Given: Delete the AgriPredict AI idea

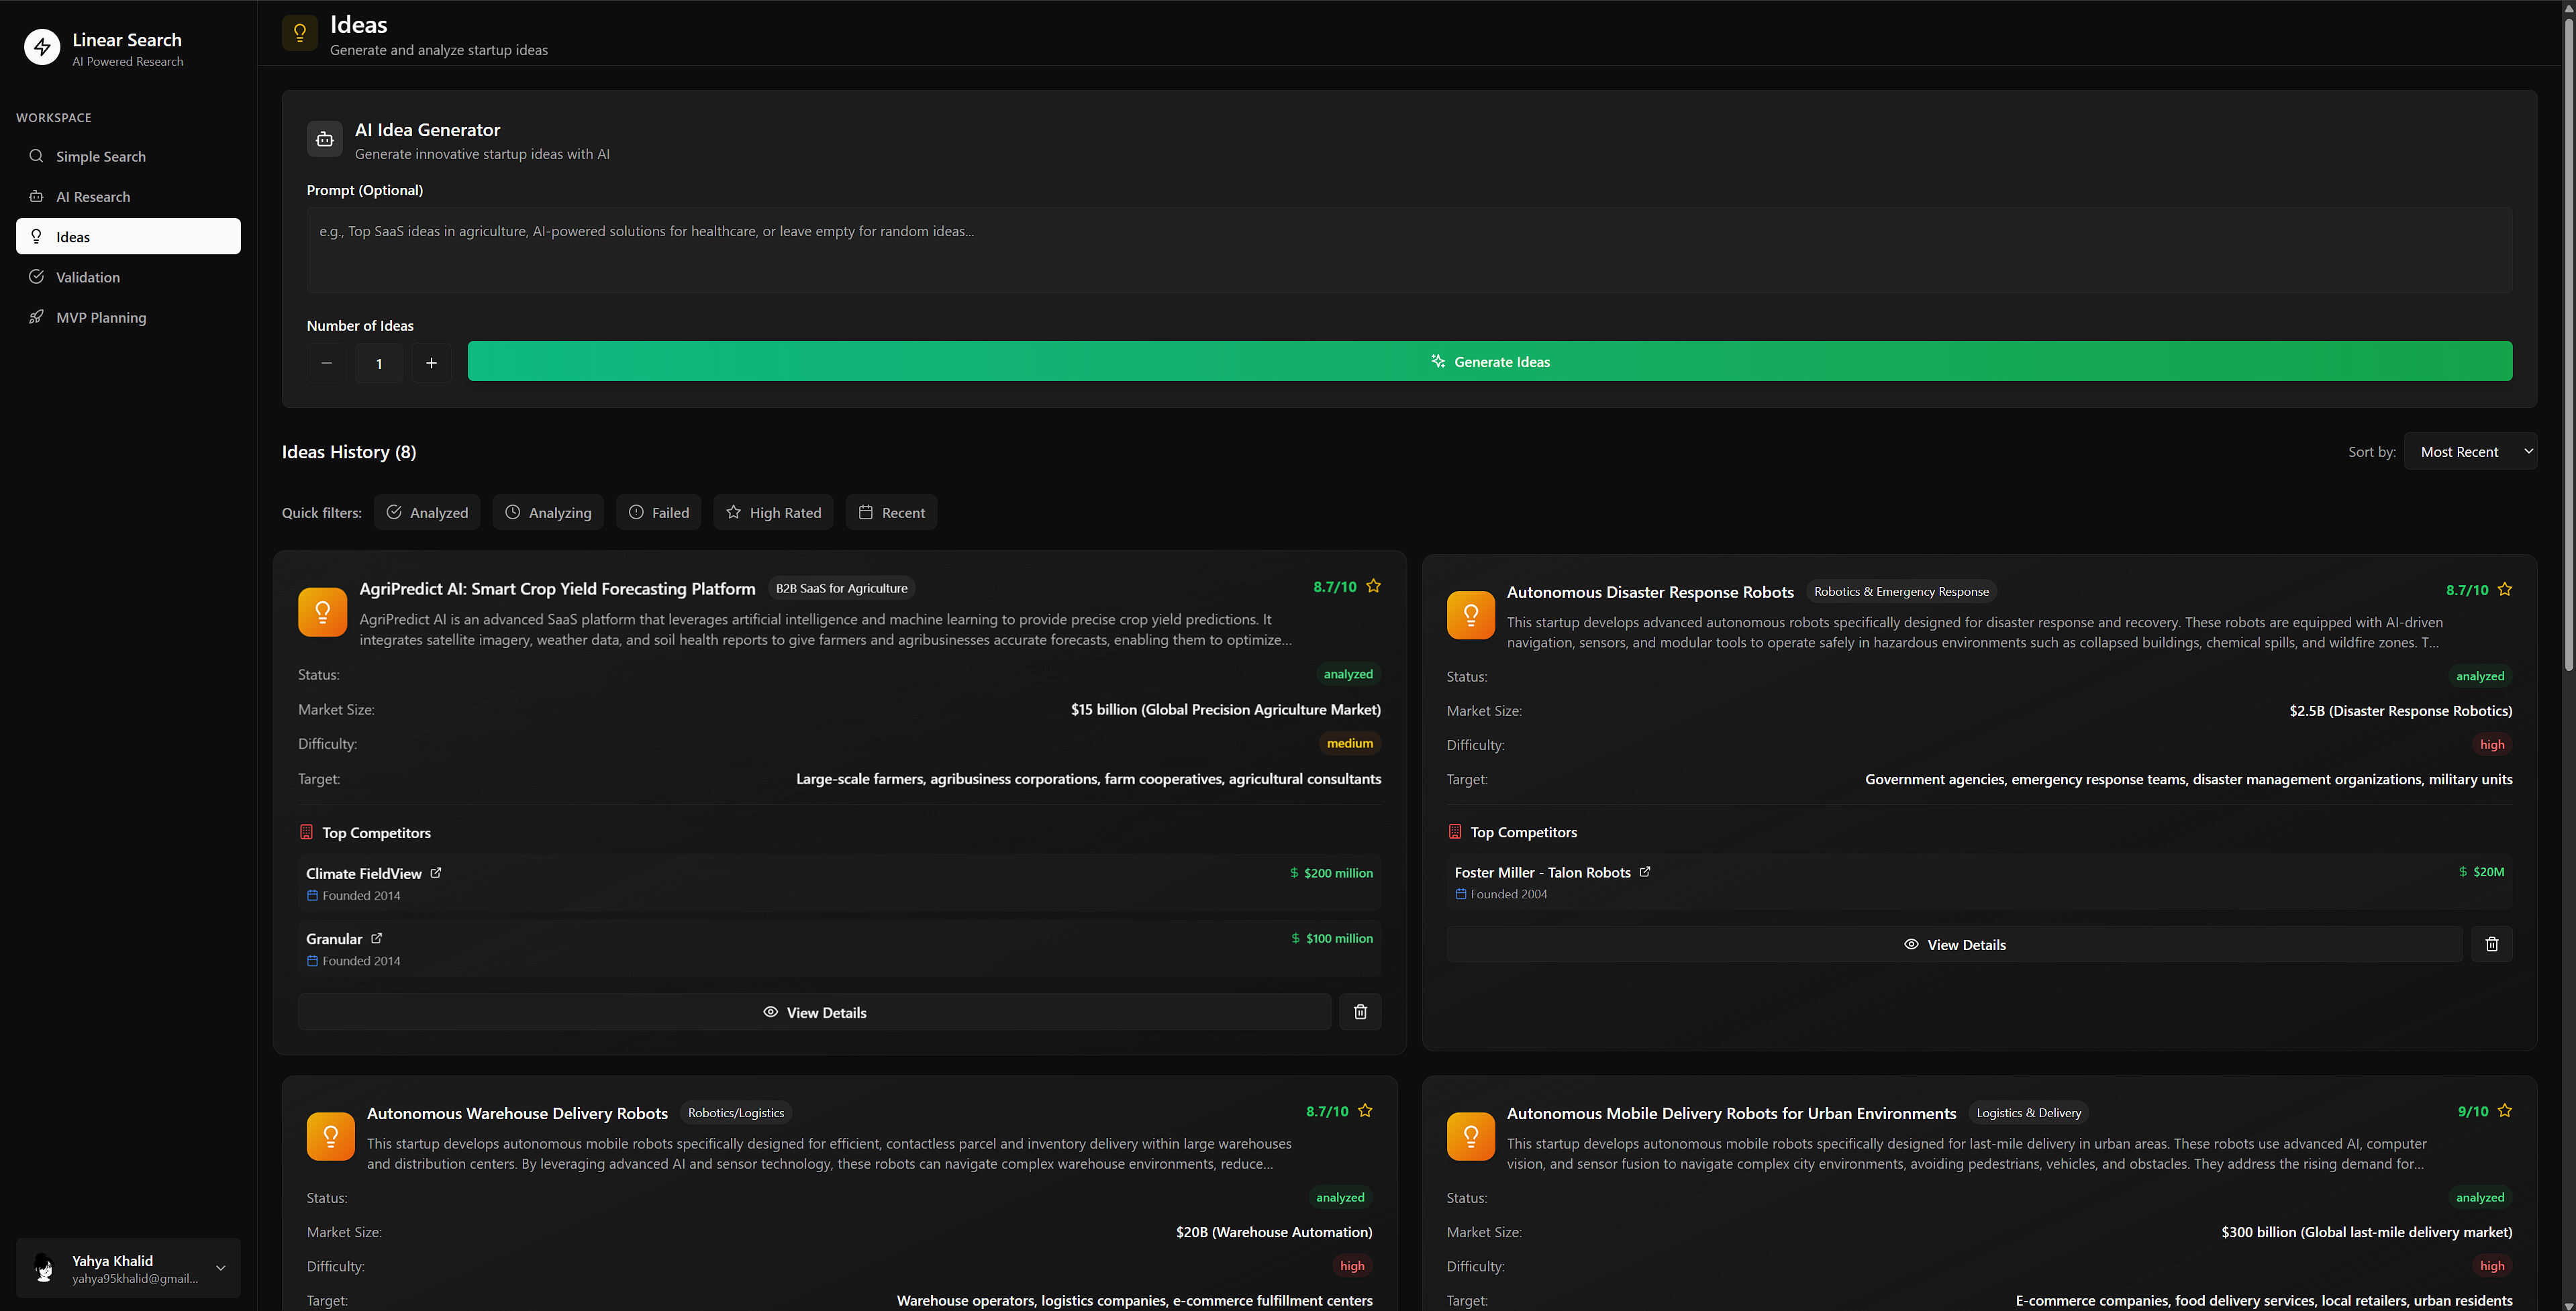Looking at the screenshot, I should coord(1360,1012).
